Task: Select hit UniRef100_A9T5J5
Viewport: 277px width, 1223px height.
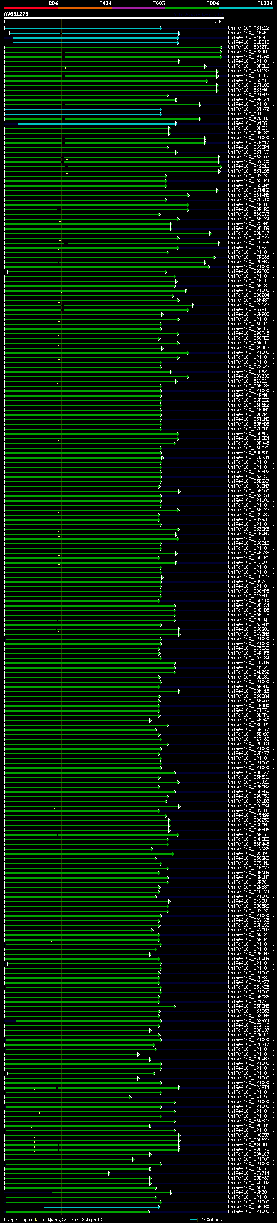Action: click(248, 114)
